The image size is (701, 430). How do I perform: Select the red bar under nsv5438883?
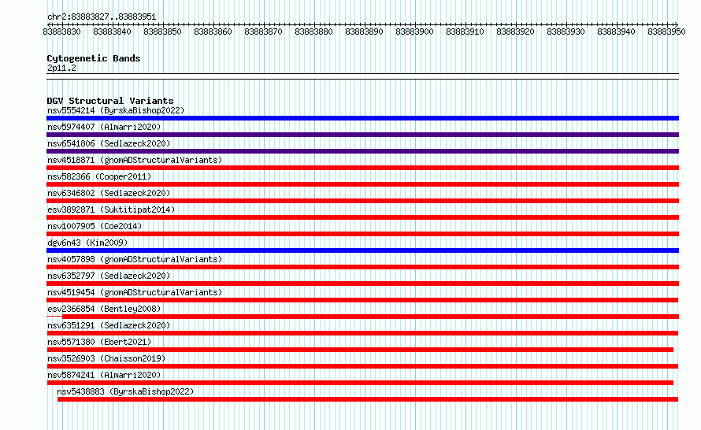pos(368,399)
